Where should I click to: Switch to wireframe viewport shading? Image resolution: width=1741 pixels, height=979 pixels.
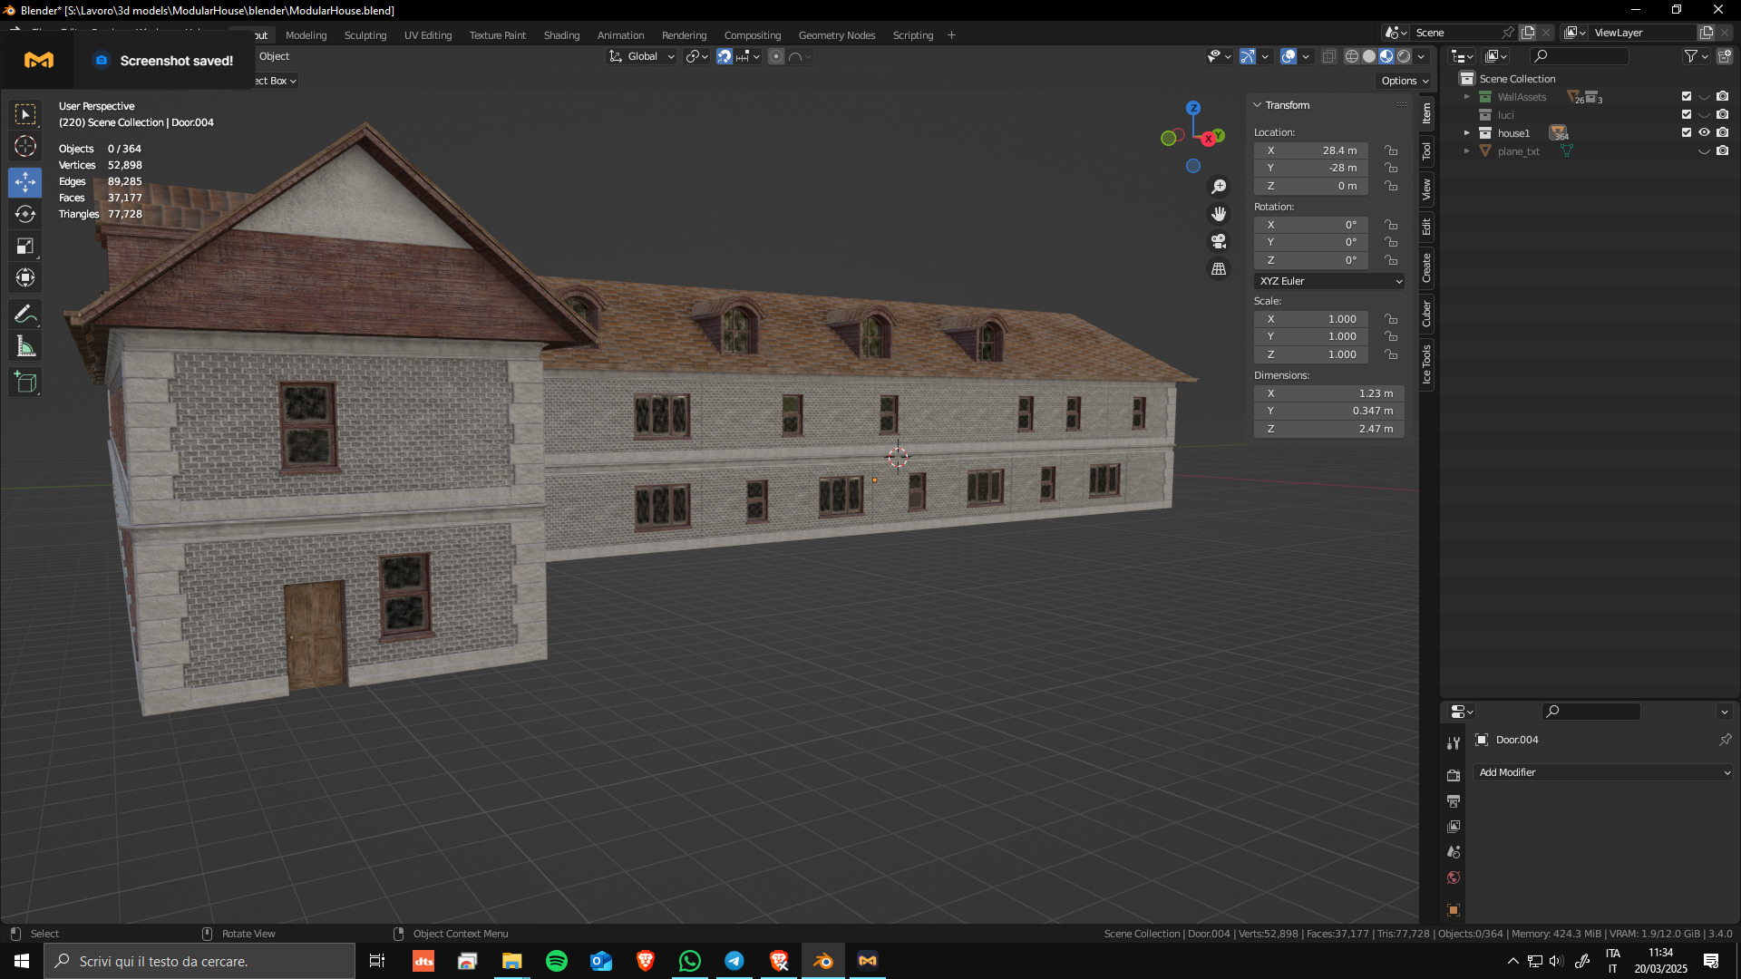pos(1352,56)
